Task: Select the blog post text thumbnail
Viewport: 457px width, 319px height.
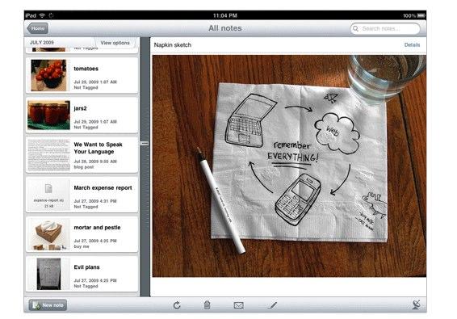Action: point(48,155)
